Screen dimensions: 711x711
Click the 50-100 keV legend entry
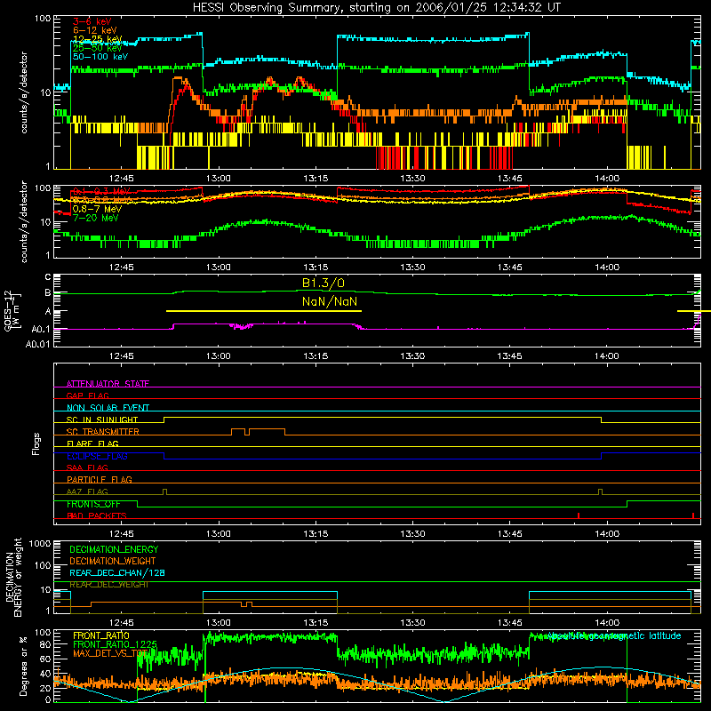[100, 57]
